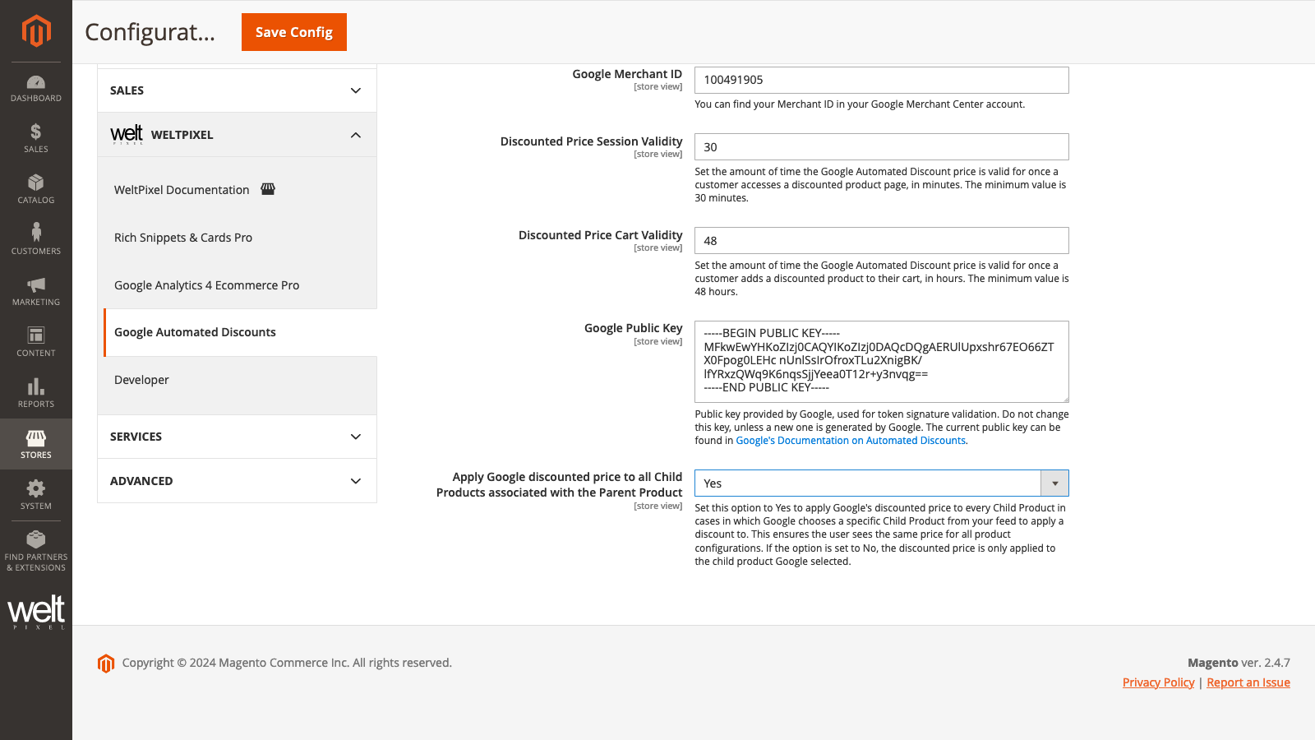
Task: Open the Apply Google discounted price Yes dropdown
Action: 881,483
